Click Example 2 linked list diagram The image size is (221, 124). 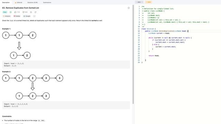click(x=33, y=87)
